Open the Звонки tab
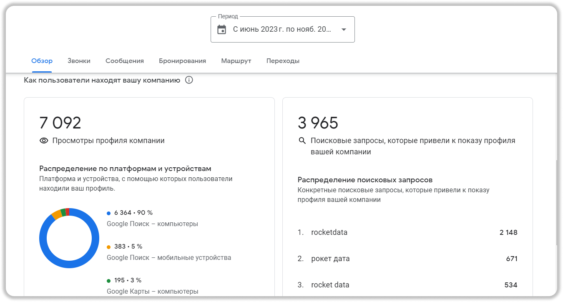The image size is (563, 302). [x=79, y=61]
